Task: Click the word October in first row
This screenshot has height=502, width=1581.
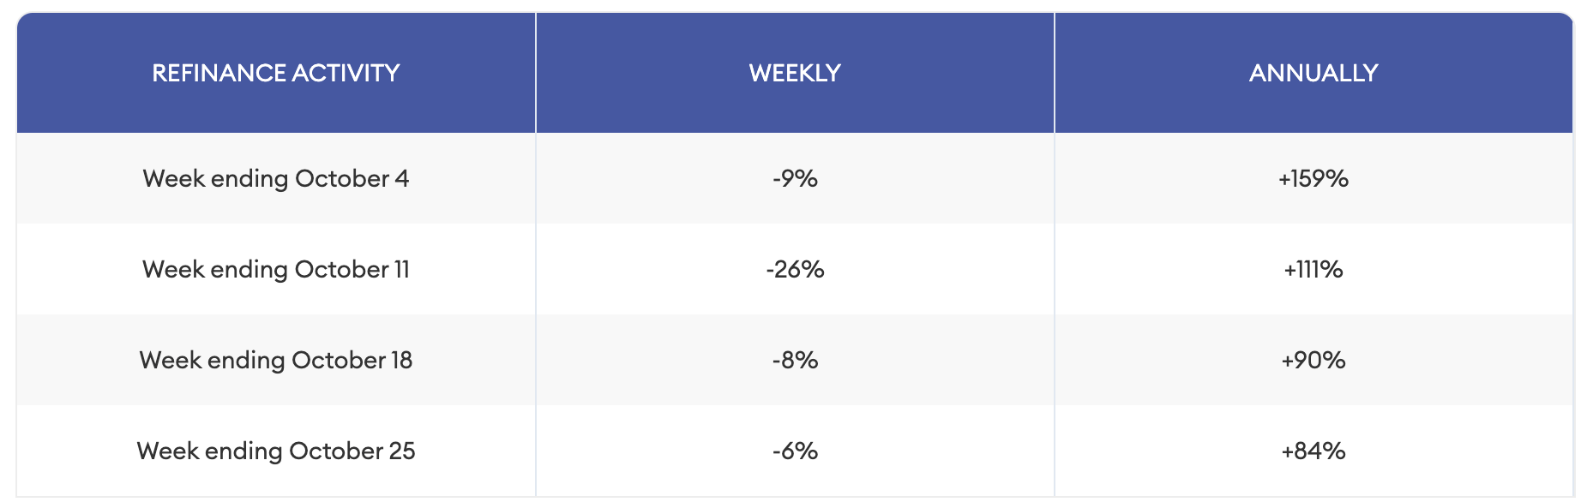Action: click(x=342, y=178)
